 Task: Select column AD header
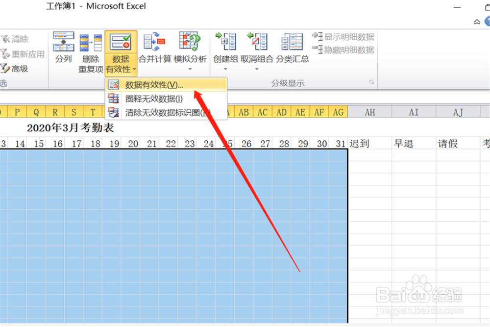[282, 112]
